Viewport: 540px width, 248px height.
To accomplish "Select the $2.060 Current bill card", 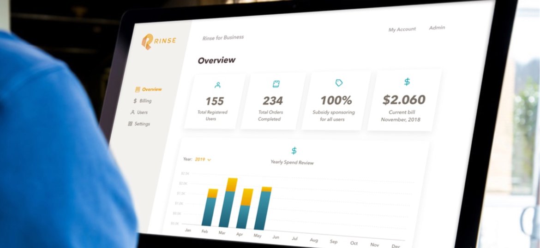I will click(404, 100).
